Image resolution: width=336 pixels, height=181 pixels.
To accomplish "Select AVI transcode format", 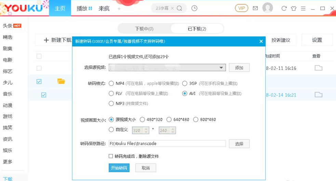I will coord(185,93).
